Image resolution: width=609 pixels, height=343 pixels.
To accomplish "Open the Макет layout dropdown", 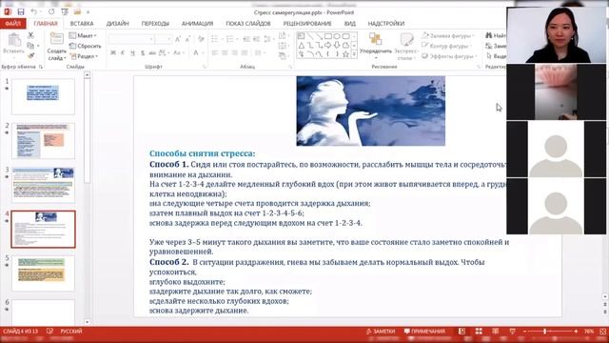I will click(x=83, y=35).
